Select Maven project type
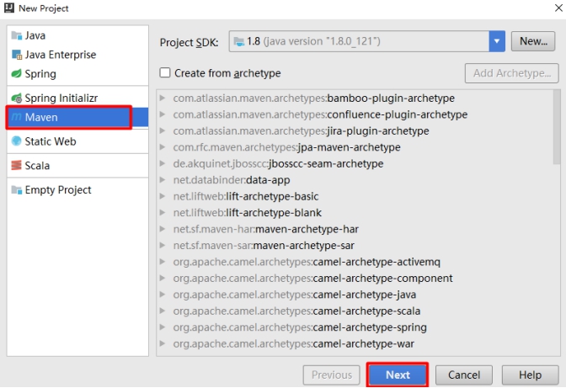Screen dimensions: 566x388 click(x=77, y=117)
